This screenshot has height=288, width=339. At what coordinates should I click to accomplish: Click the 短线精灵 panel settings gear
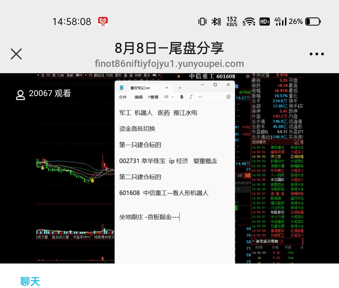(x=302, y=142)
